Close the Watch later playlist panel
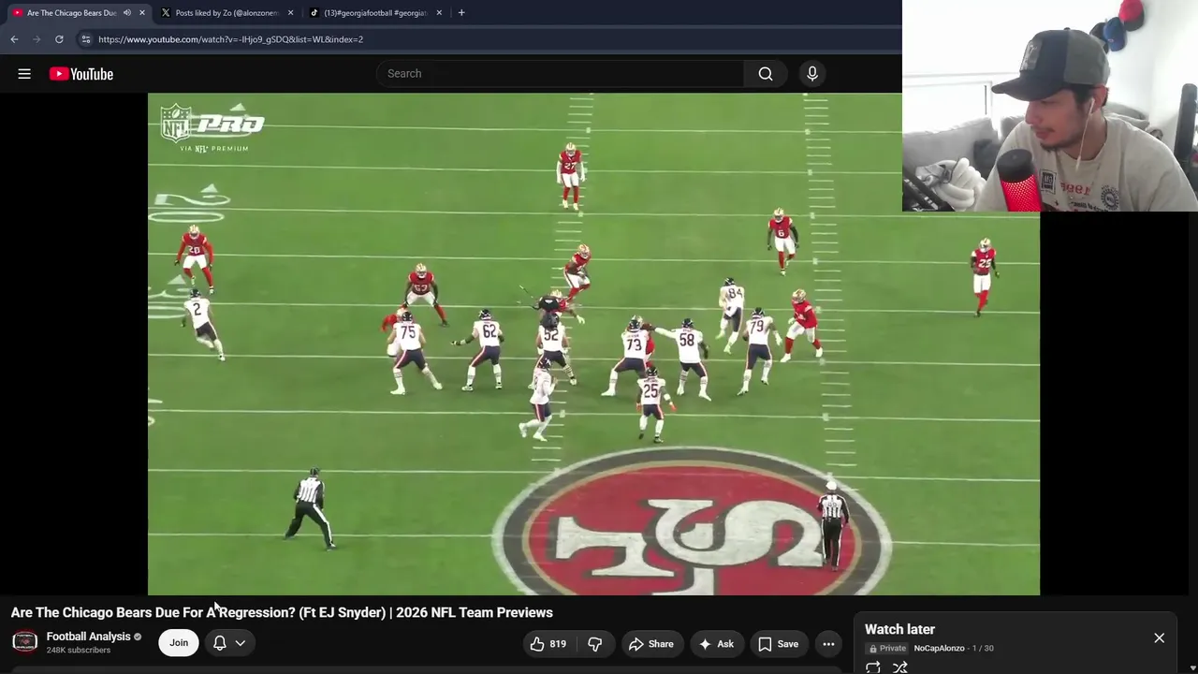 pos(1159,637)
